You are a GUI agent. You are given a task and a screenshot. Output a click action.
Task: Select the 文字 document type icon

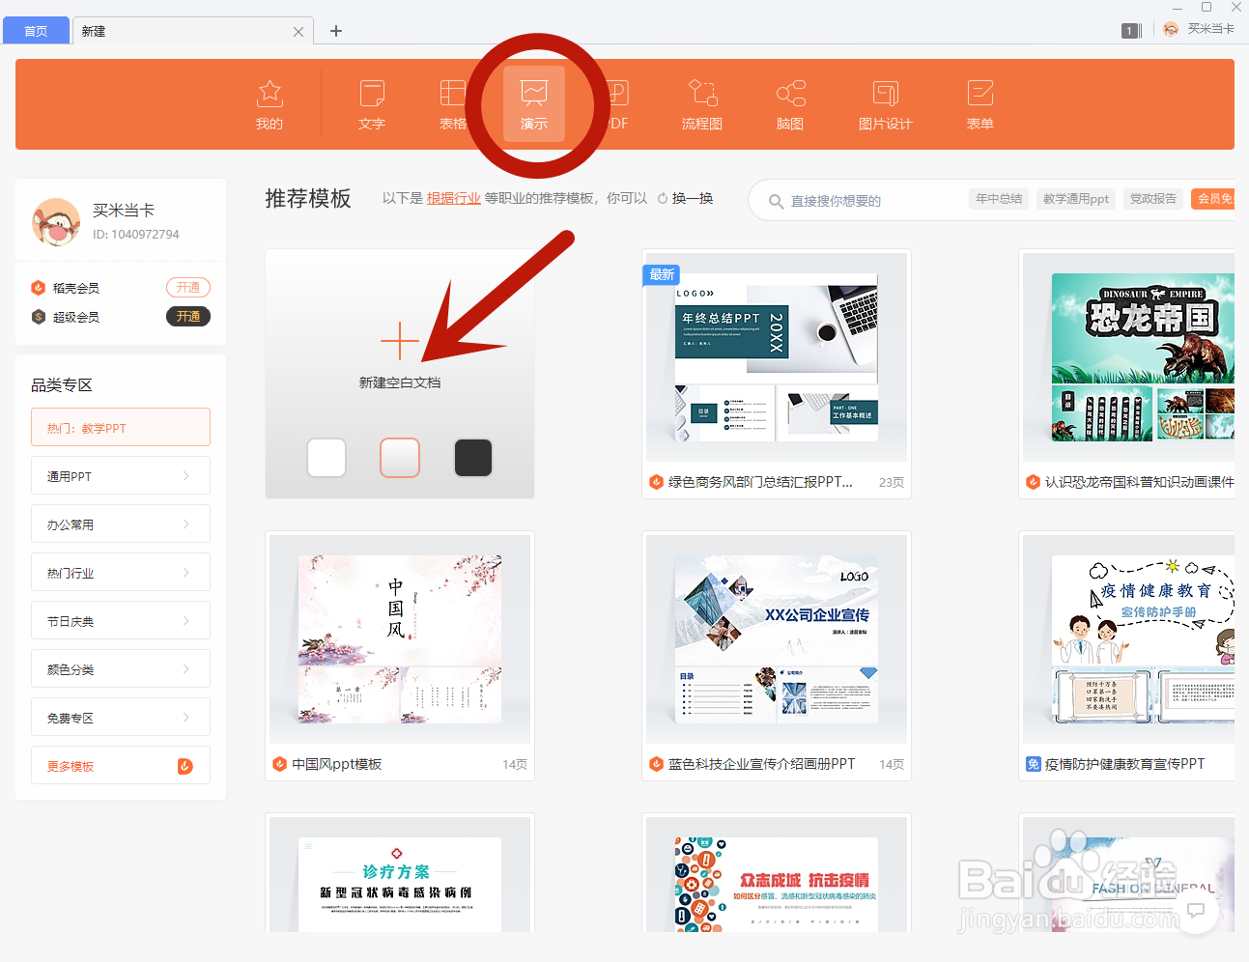coord(372,94)
